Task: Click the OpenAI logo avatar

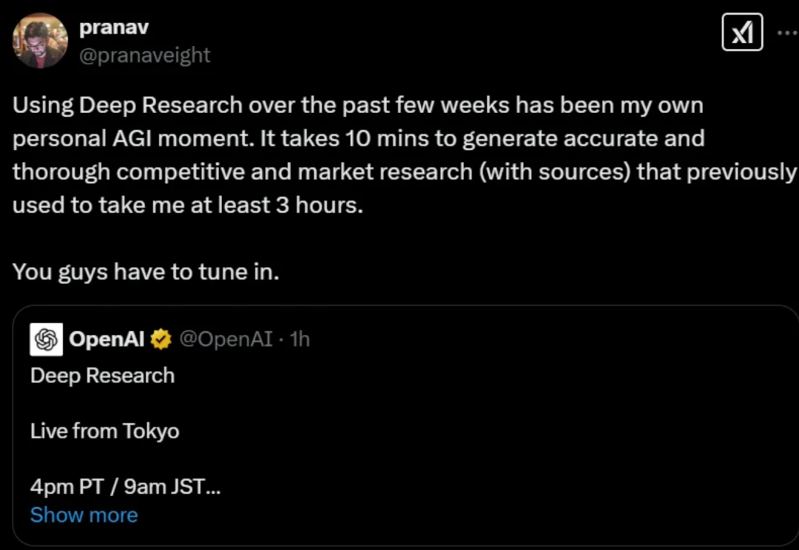Action: pos(47,339)
